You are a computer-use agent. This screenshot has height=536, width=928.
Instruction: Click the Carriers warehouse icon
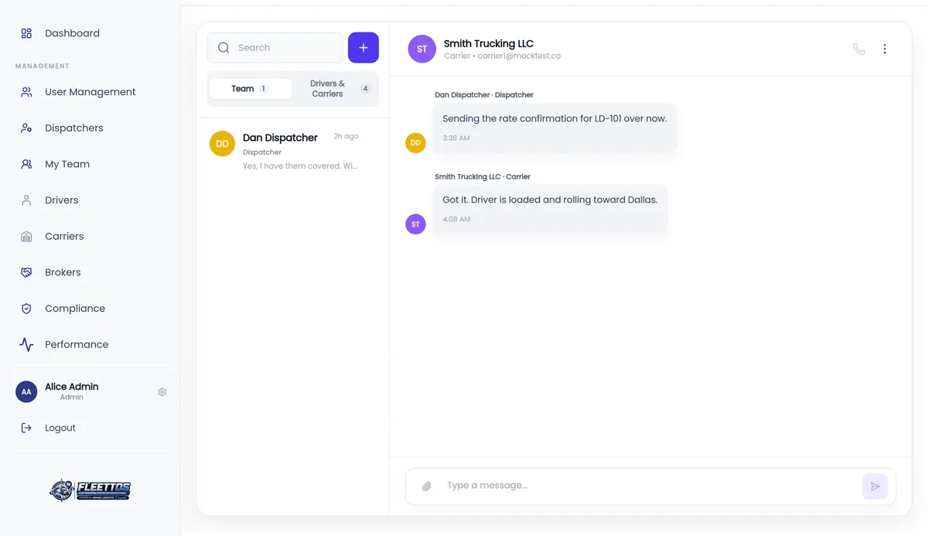tap(26, 237)
